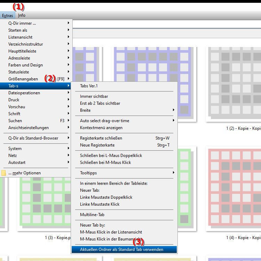Select 'Erst ab 2 Tabs sichtbar'

pos(124,103)
